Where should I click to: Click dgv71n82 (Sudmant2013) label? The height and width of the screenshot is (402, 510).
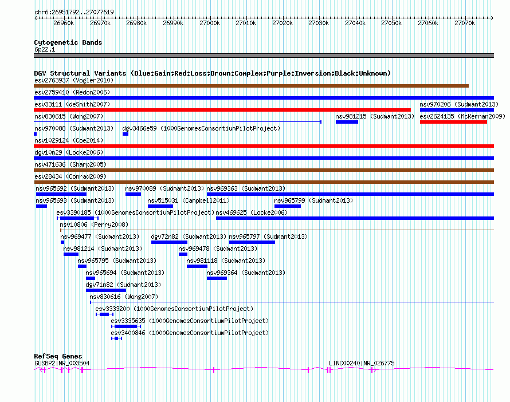pyautogui.click(x=123, y=285)
